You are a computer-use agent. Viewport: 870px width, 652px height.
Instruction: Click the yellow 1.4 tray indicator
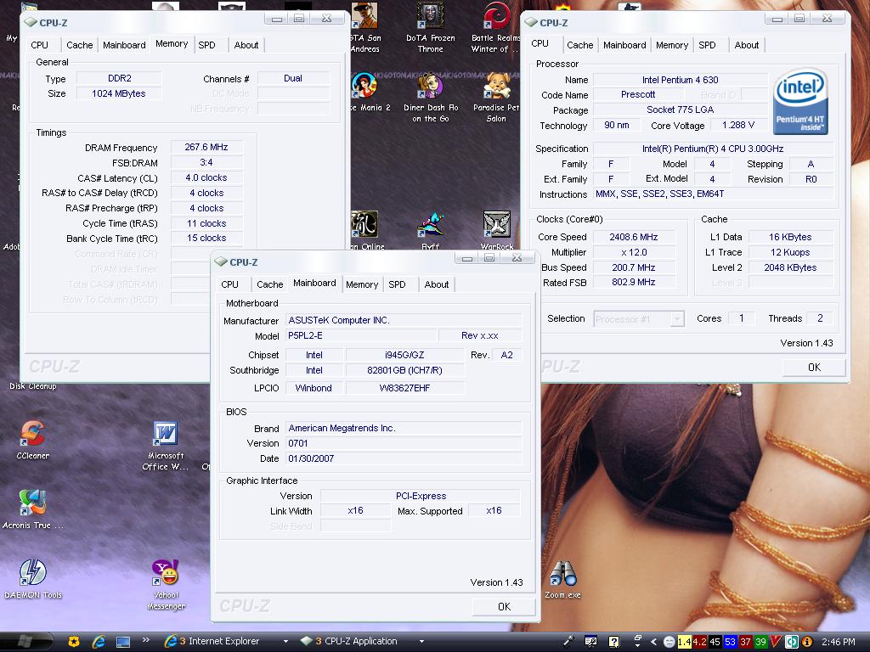[x=684, y=642]
